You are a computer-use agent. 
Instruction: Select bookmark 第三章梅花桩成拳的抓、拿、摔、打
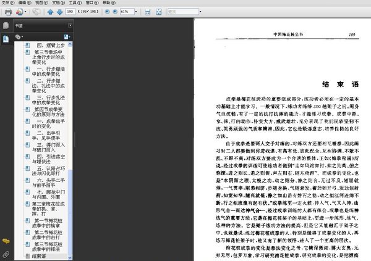[48, 209]
